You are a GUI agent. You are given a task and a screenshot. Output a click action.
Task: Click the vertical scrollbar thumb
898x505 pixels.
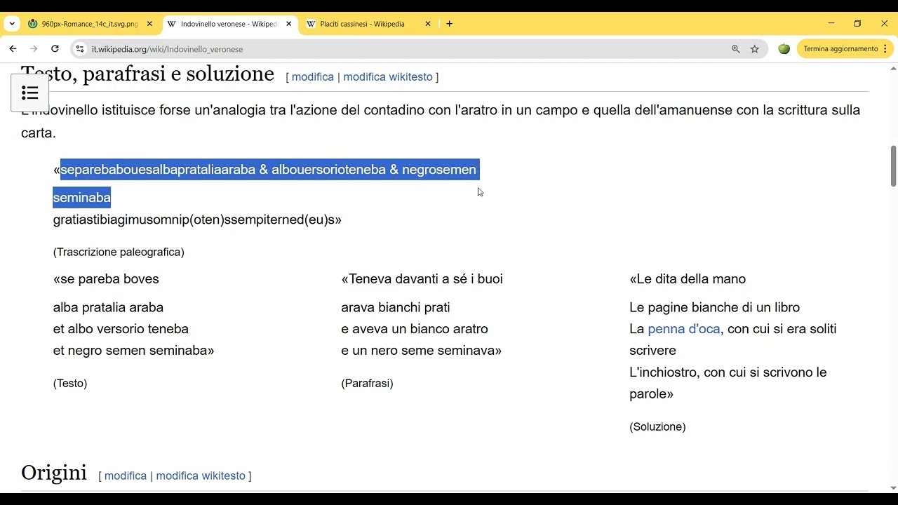pyautogui.click(x=893, y=166)
